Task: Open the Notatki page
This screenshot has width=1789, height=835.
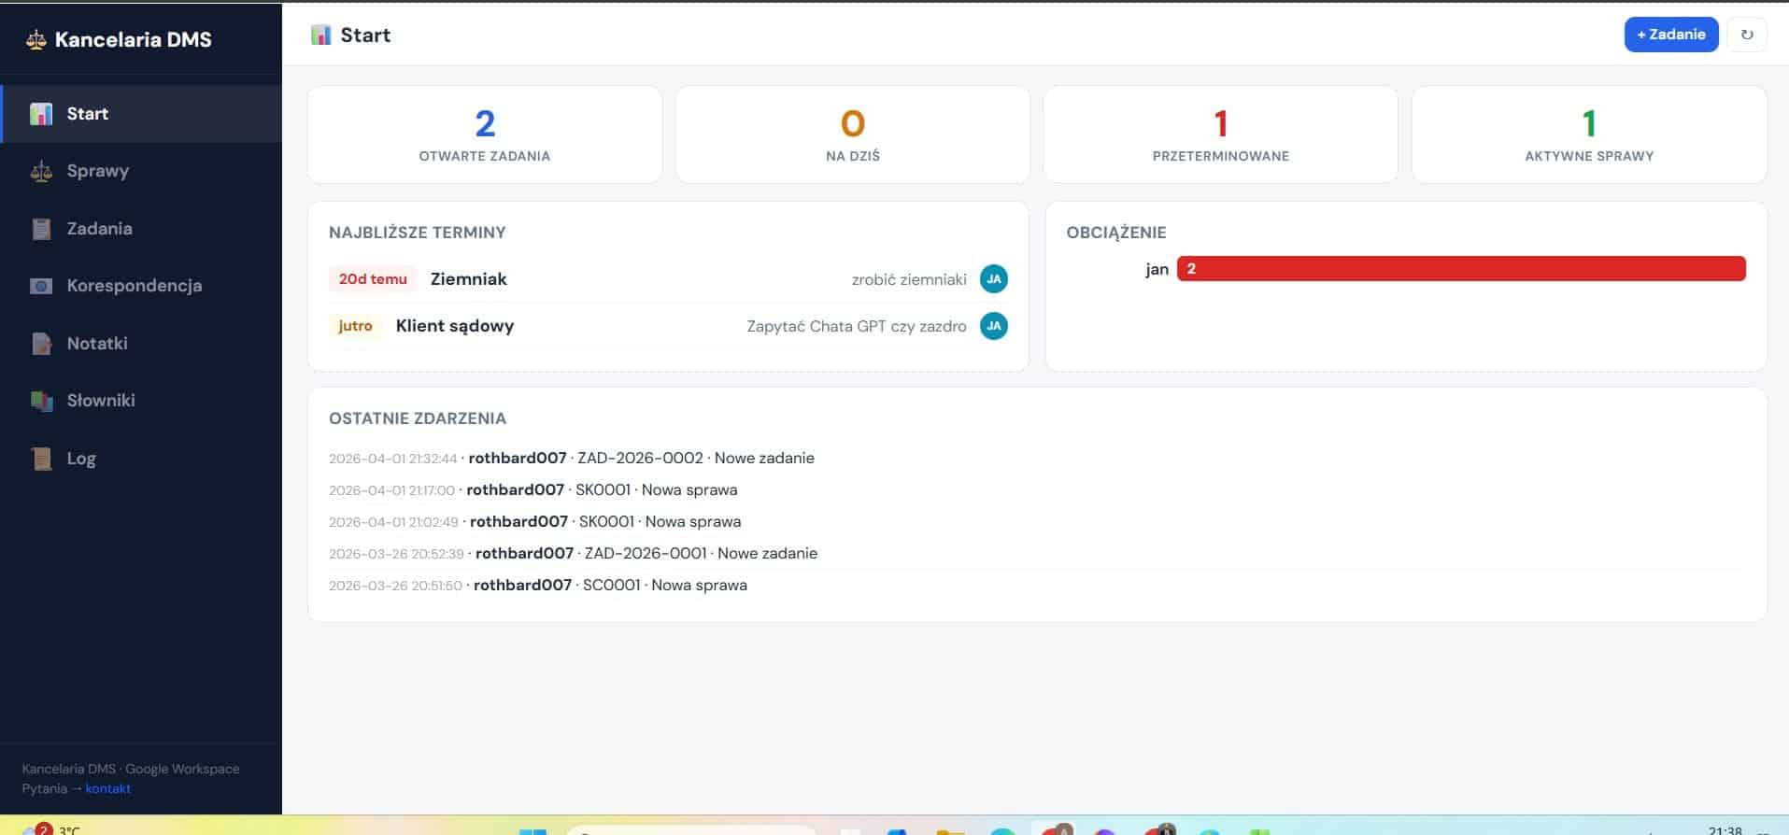Action: click(141, 344)
